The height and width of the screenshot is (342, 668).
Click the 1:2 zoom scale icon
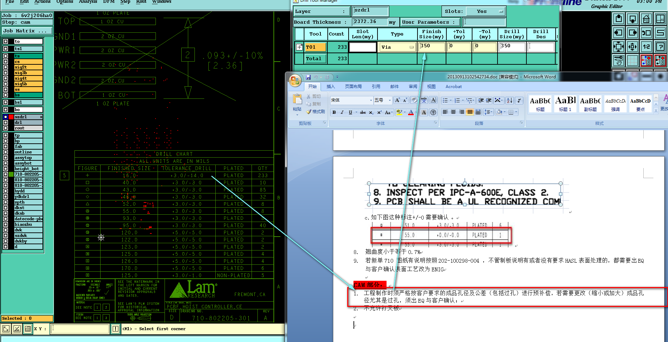(x=646, y=47)
